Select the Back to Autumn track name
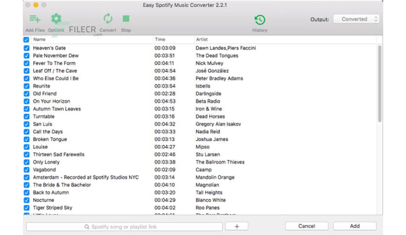Screen dimensions: 406x235 tap(51, 193)
